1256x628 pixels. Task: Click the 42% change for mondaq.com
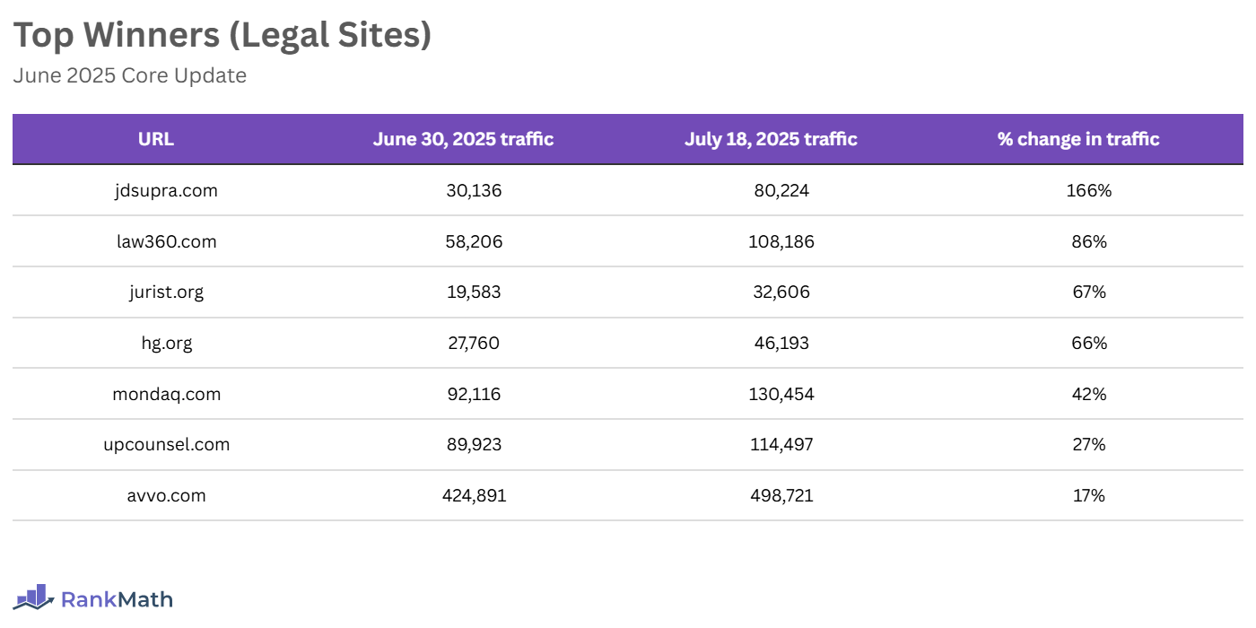point(1089,394)
